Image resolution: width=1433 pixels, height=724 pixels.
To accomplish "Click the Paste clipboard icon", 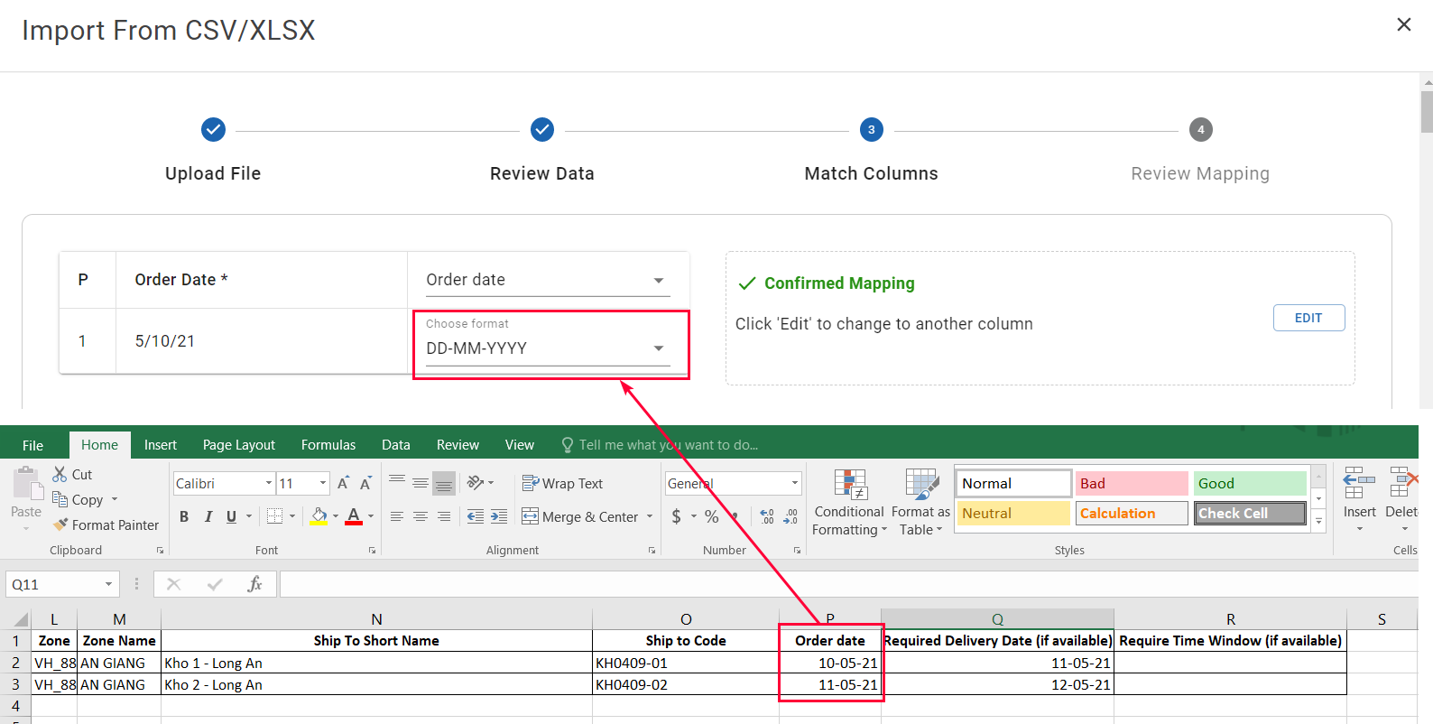I will 27,485.
